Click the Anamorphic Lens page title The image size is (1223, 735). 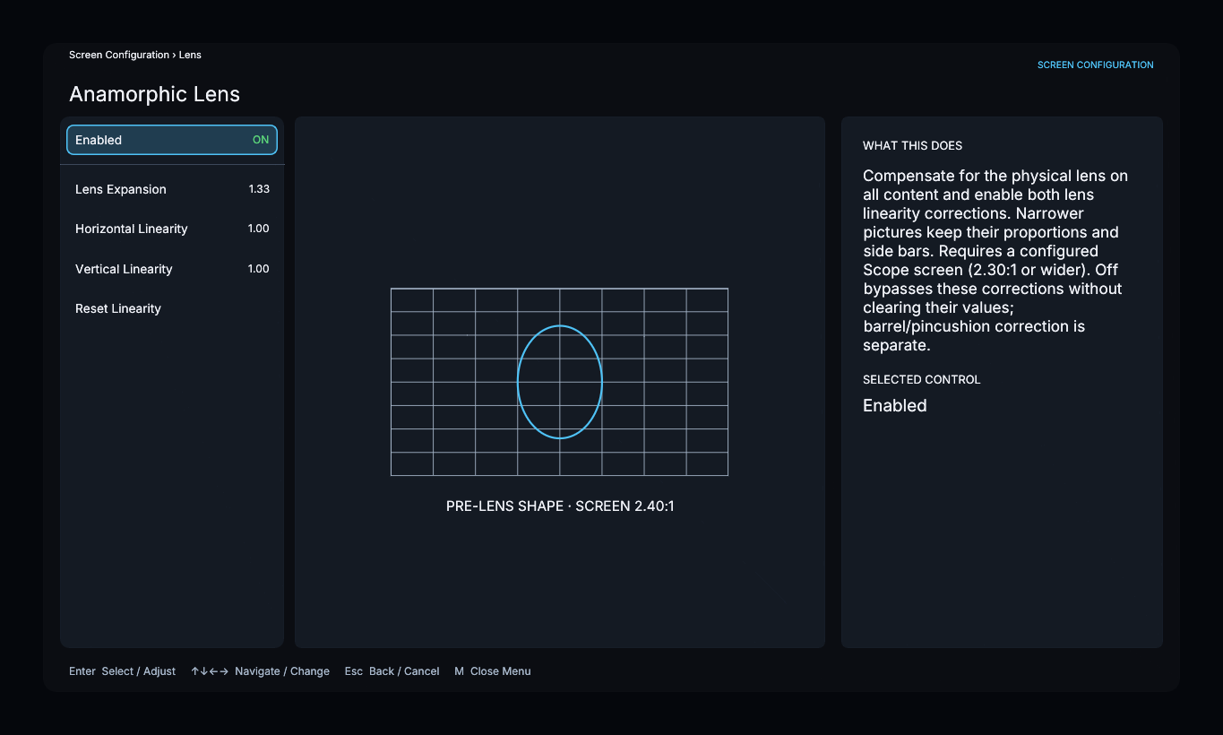[x=154, y=94]
